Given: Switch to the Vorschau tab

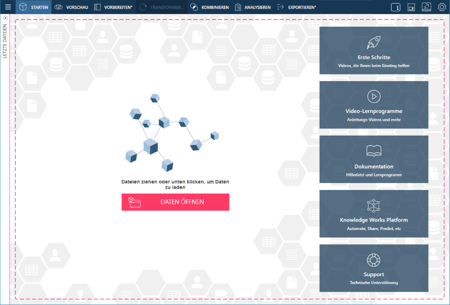Looking at the screenshot, I should [71, 7].
